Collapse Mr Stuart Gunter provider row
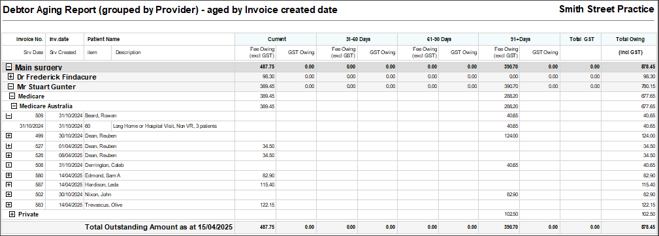659x236 pixels. coord(11,87)
